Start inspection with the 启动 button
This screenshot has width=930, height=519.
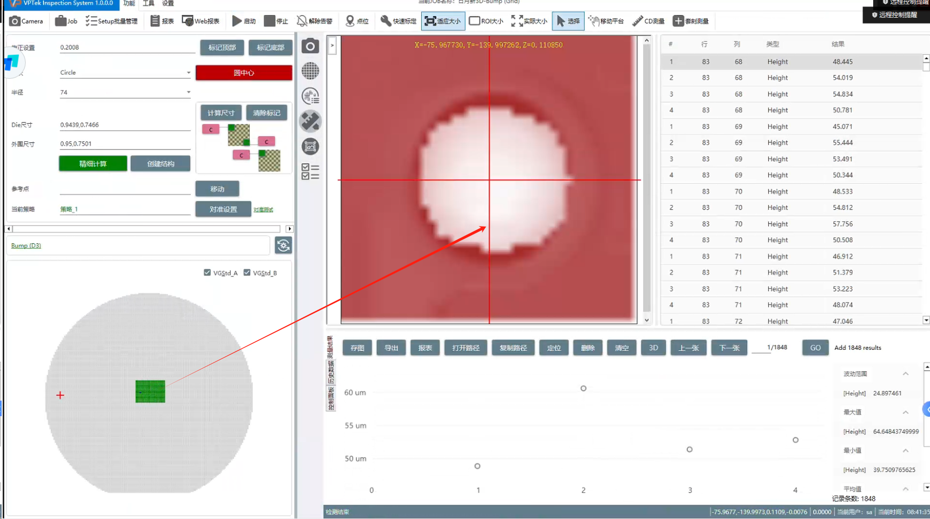coord(244,21)
